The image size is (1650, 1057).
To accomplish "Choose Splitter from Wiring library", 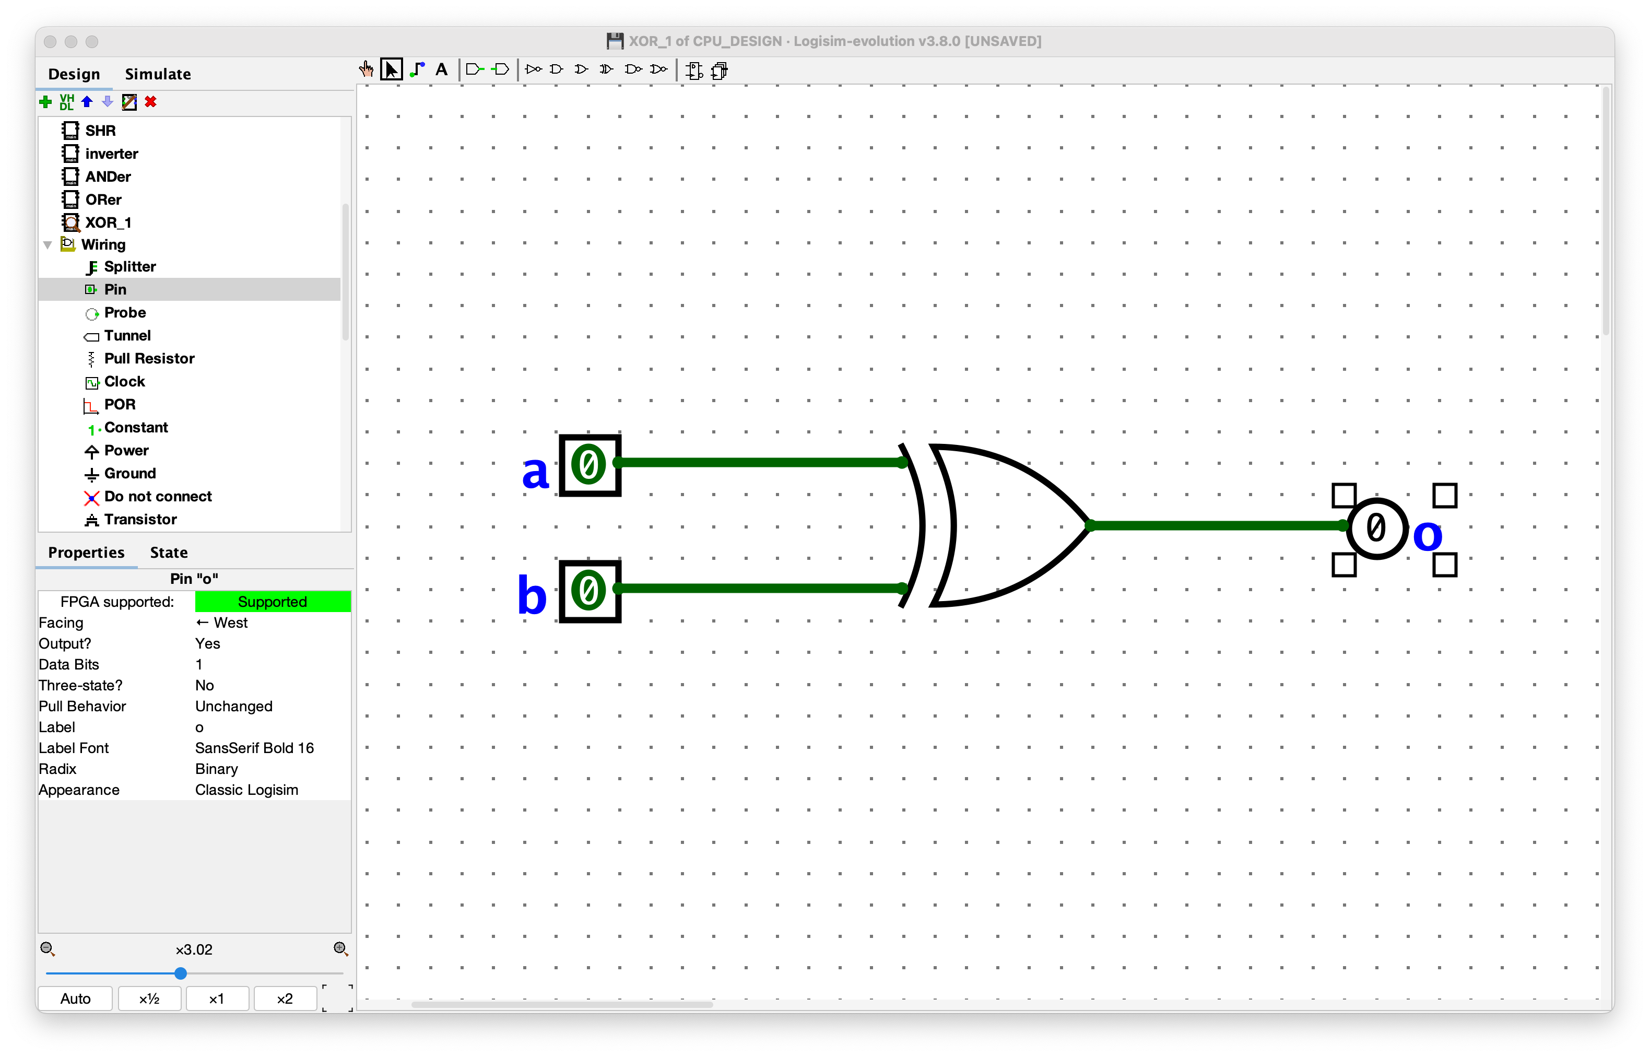I will click(121, 267).
